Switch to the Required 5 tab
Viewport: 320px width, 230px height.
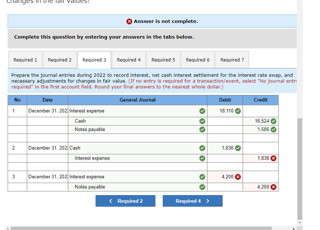click(x=163, y=60)
